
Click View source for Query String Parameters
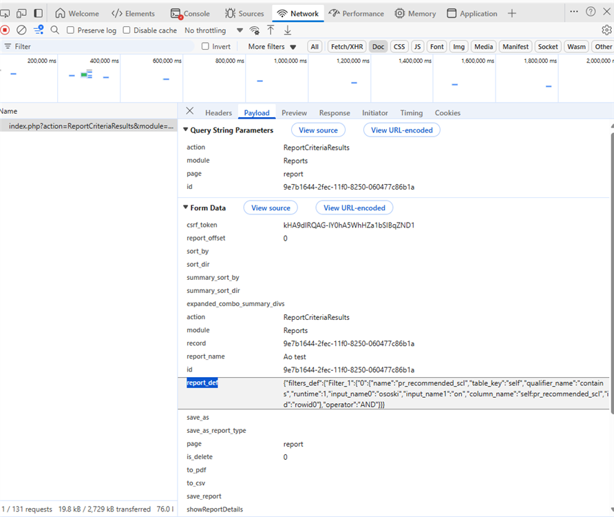tap(318, 130)
